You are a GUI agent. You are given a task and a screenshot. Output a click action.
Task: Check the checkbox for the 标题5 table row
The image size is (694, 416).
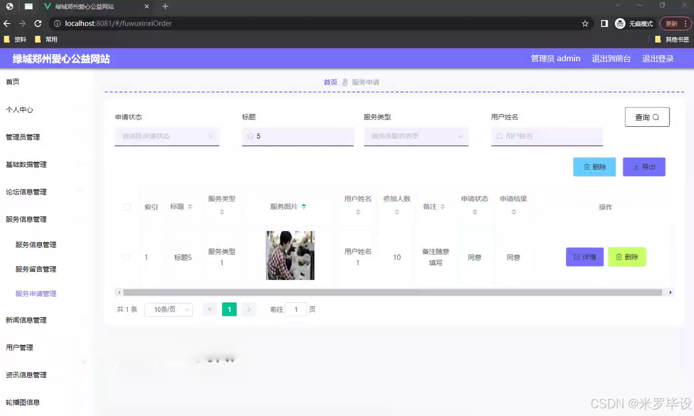pyautogui.click(x=127, y=257)
